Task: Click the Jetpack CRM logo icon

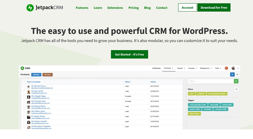Action: [30, 8]
